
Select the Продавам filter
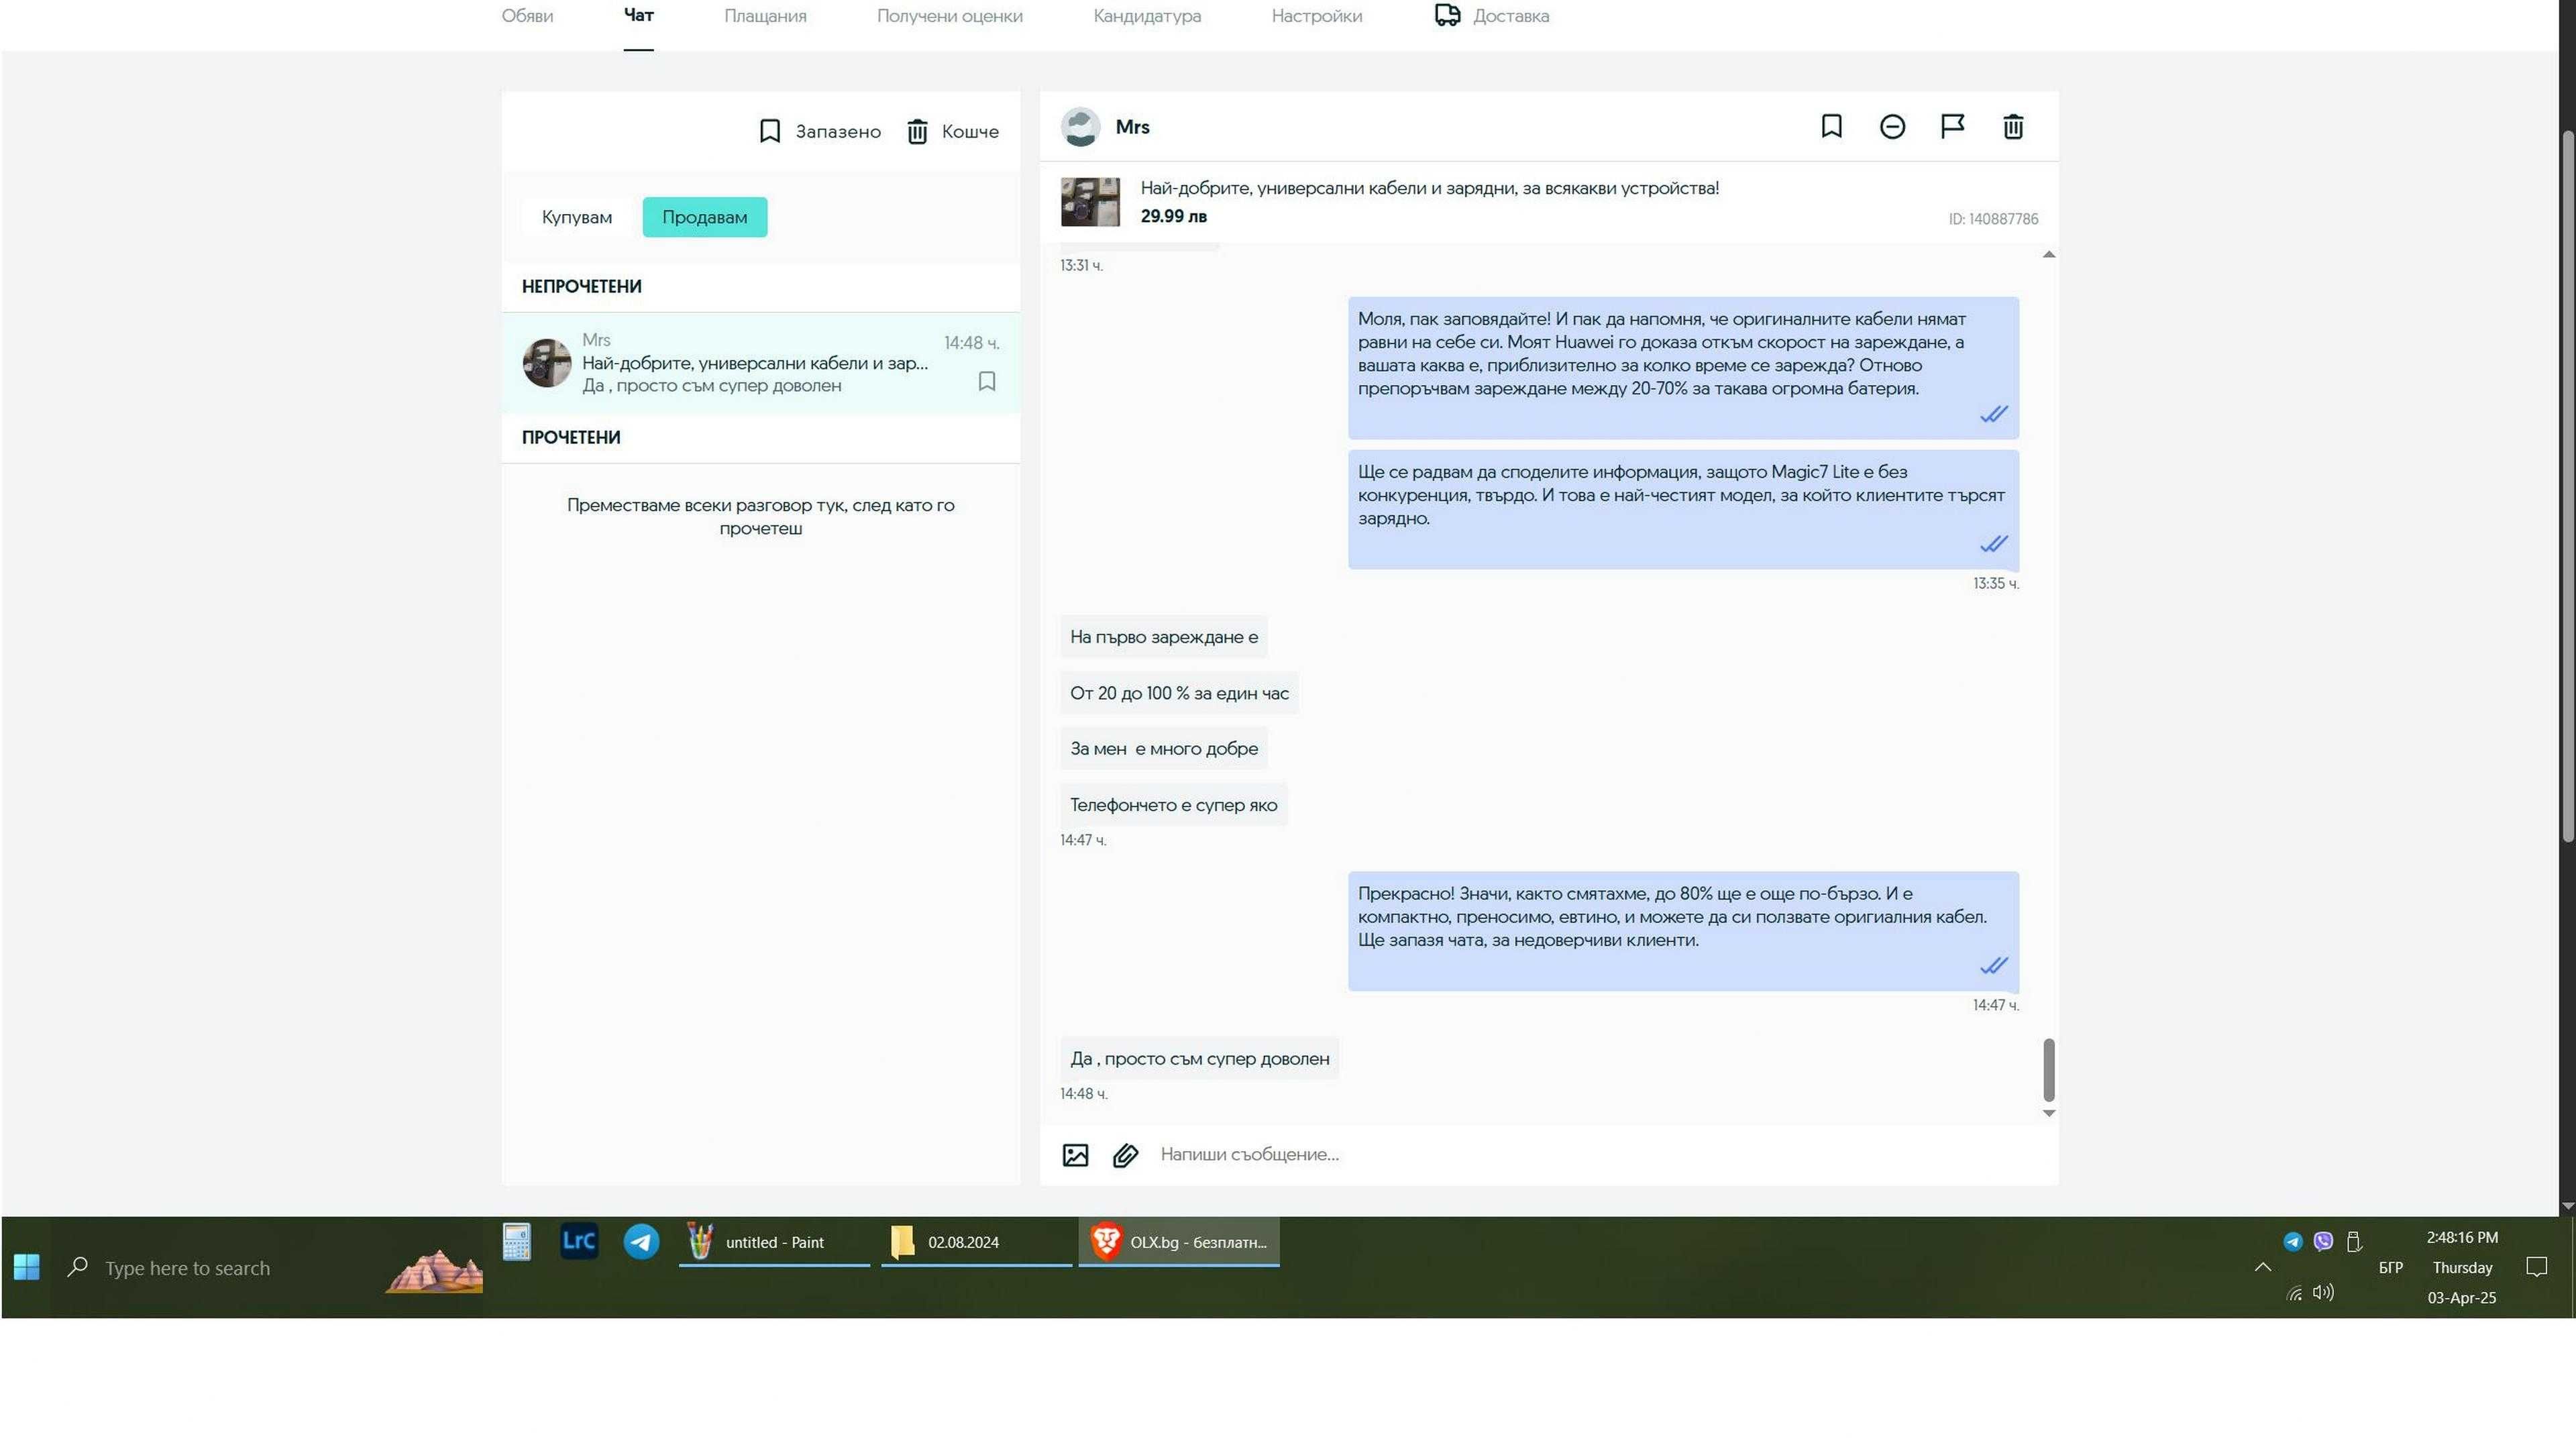pos(704,217)
